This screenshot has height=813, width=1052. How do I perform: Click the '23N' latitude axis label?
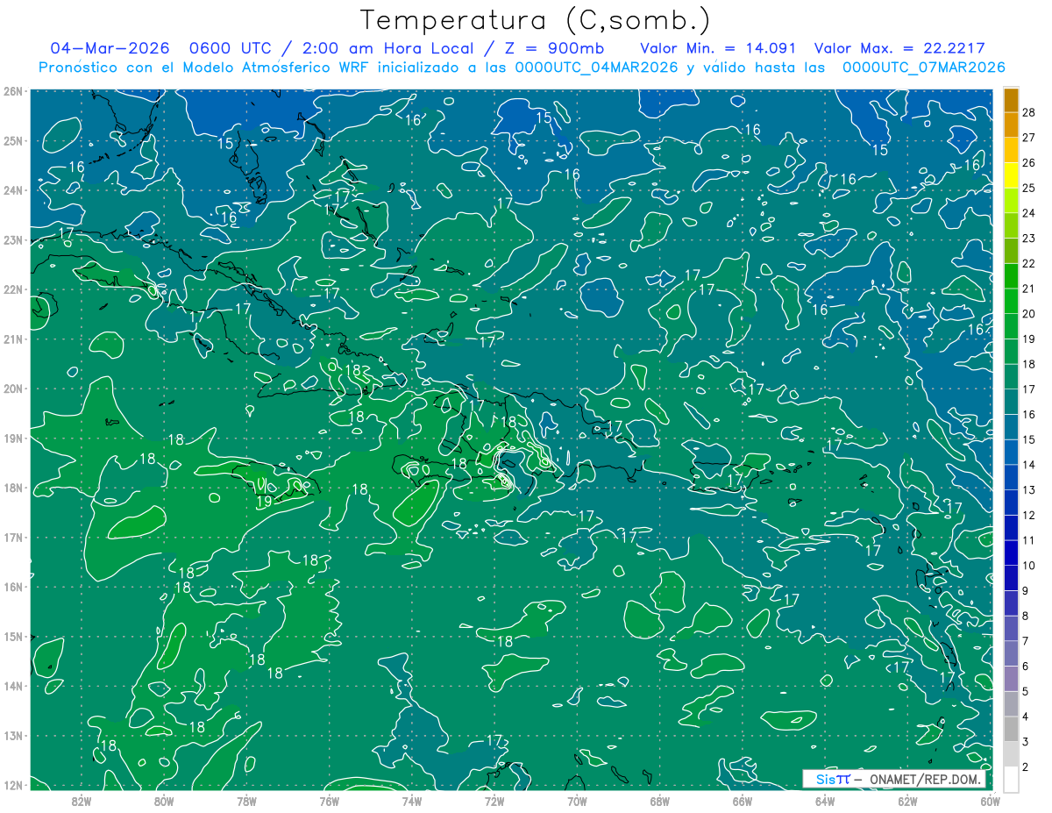point(12,239)
